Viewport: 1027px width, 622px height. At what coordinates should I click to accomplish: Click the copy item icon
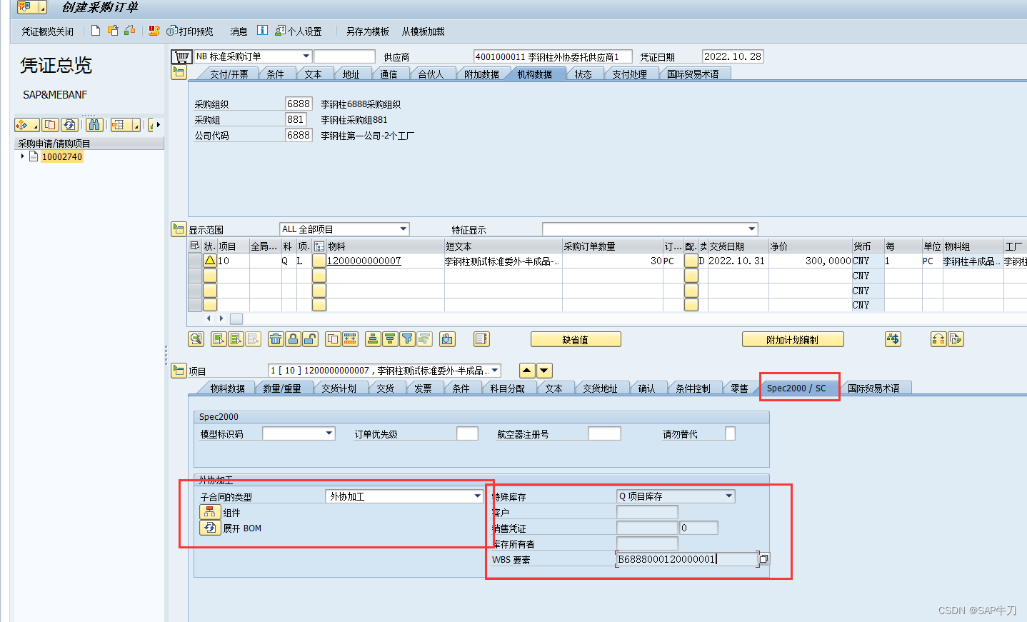(333, 339)
